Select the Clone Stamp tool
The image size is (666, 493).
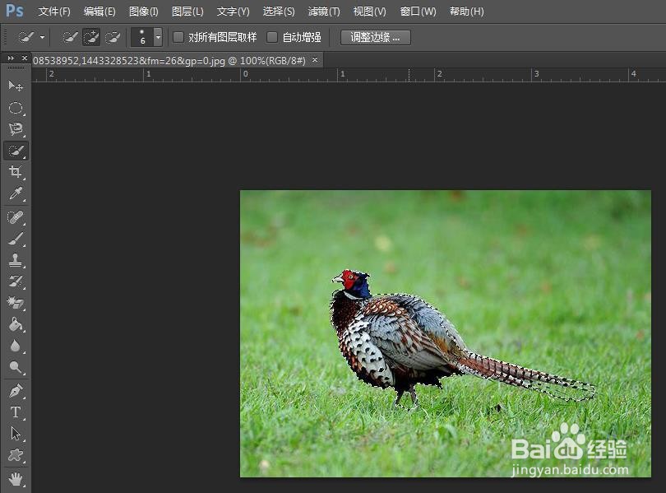tap(16, 260)
